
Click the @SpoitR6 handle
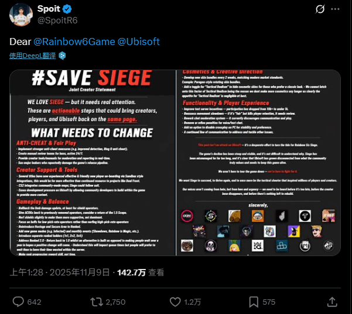pos(56,22)
